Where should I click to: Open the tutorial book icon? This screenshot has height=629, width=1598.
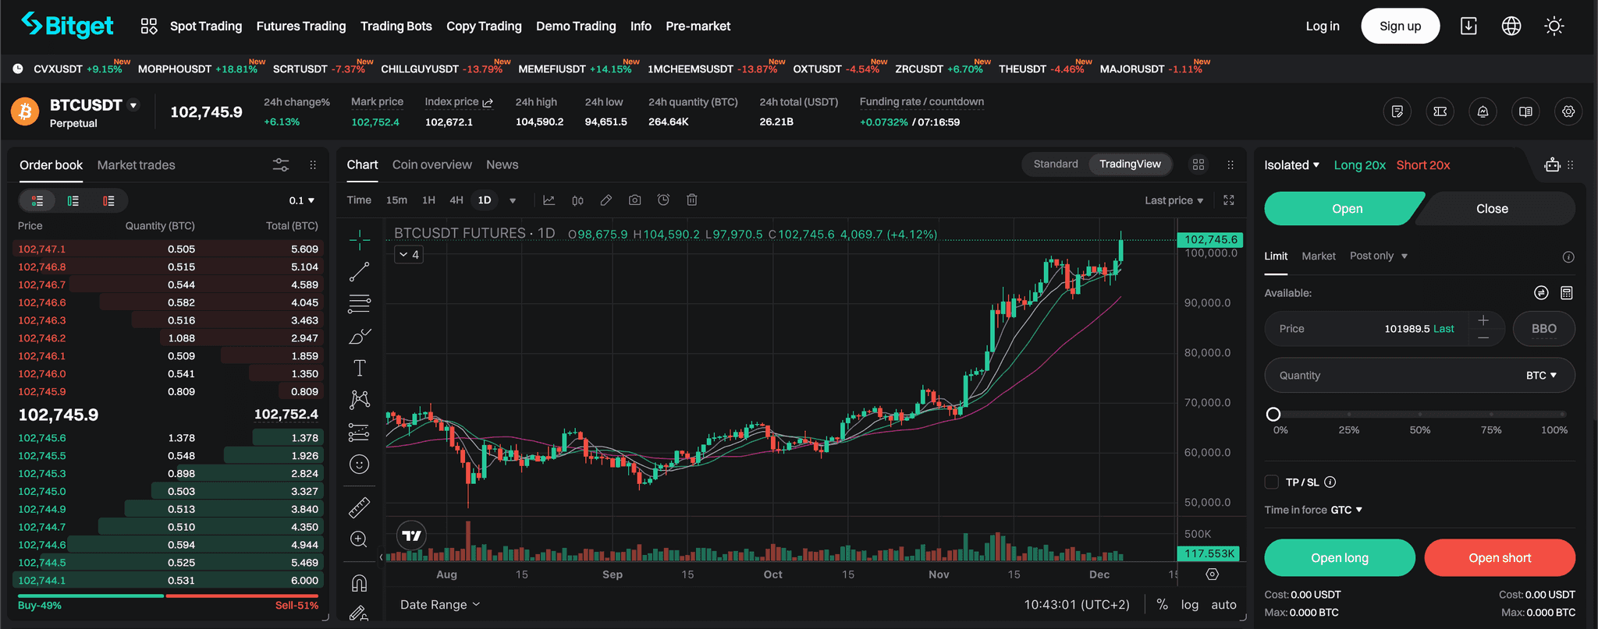click(1525, 111)
